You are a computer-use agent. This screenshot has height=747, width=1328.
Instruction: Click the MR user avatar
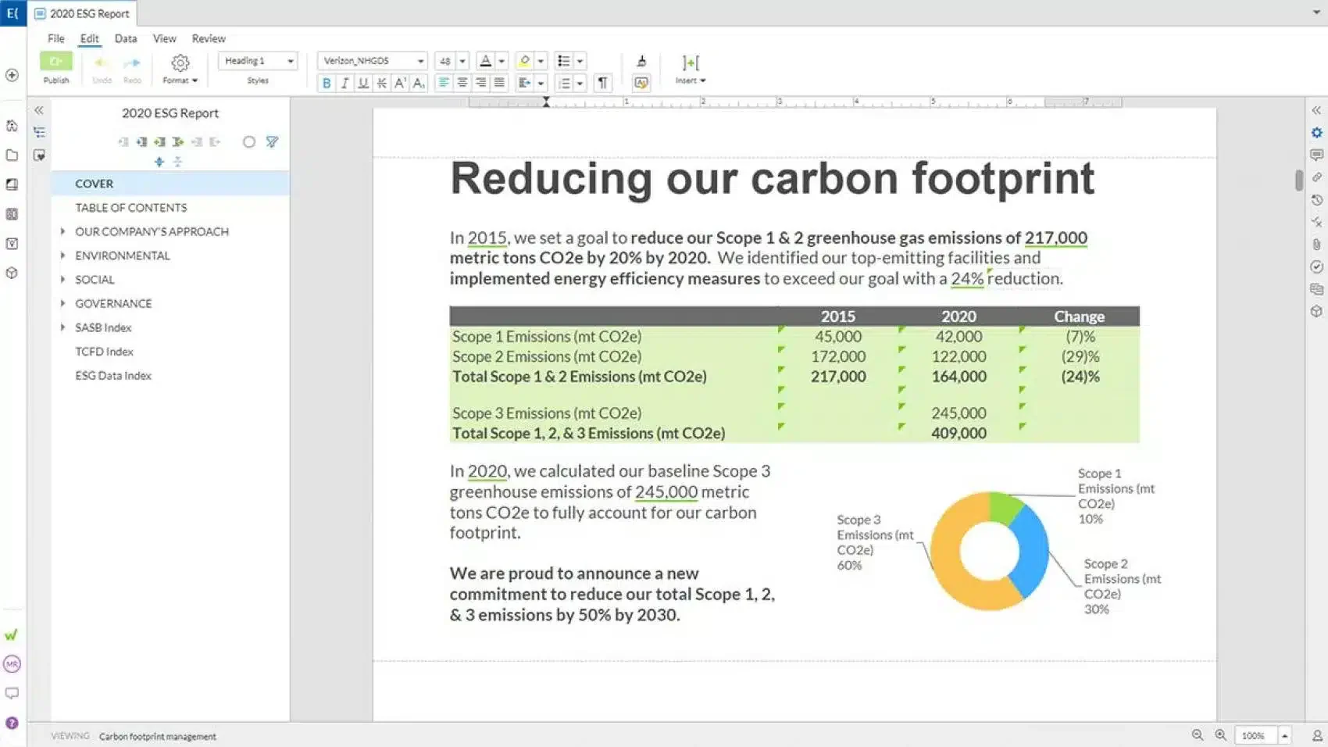pyautogui.click(x=12, y=664)
